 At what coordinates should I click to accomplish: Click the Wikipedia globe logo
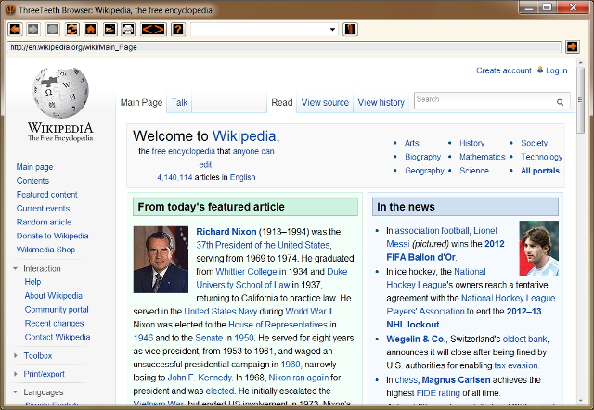pos(60,93)
